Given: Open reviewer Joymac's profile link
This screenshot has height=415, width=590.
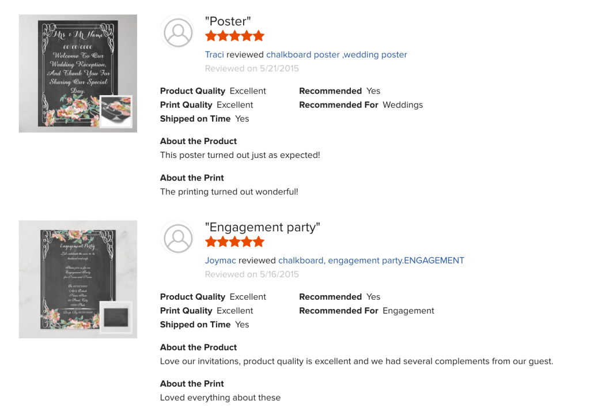Looking at the screenshot, I should (x=221, y=261).
